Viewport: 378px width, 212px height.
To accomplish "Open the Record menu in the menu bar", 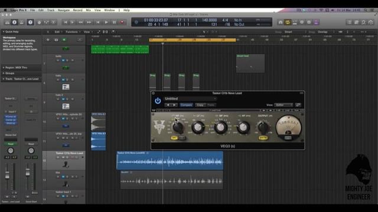I will tap(77, 10).
